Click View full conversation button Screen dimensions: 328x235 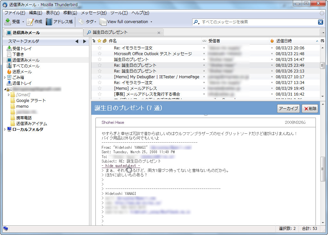click(124, 21)
